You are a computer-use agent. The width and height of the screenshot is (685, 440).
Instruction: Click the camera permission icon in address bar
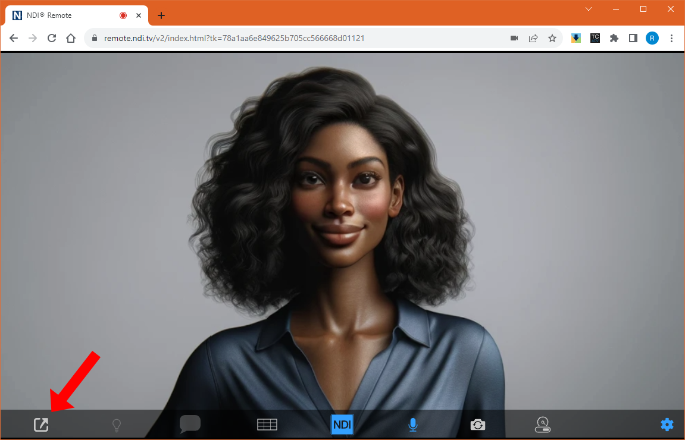(514, 38)
